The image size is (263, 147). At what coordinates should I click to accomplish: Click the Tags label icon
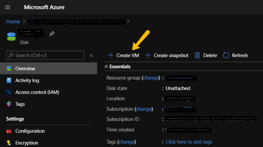(x=9, y=104)
